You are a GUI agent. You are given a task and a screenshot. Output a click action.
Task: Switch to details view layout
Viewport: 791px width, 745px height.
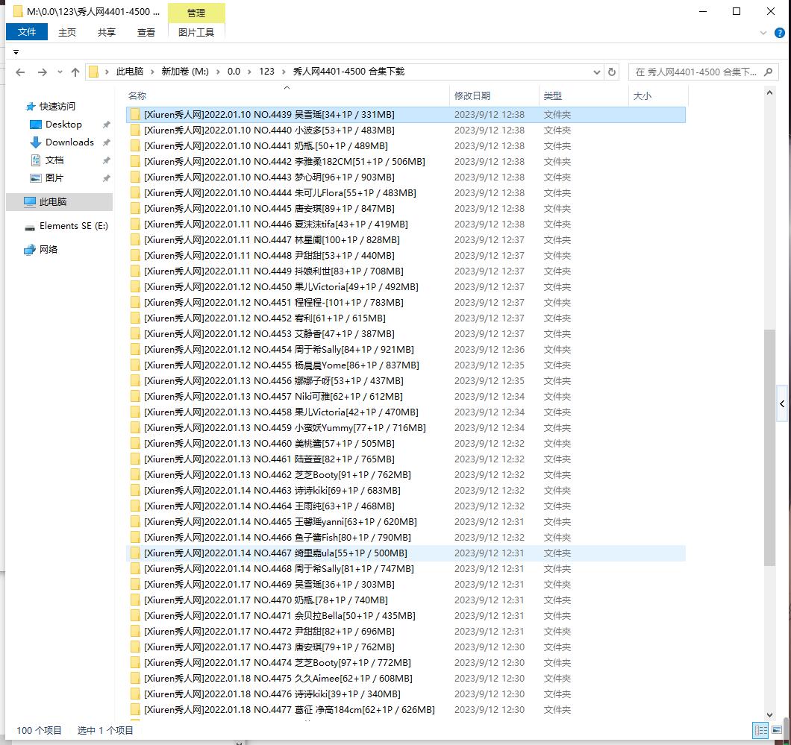760,730
